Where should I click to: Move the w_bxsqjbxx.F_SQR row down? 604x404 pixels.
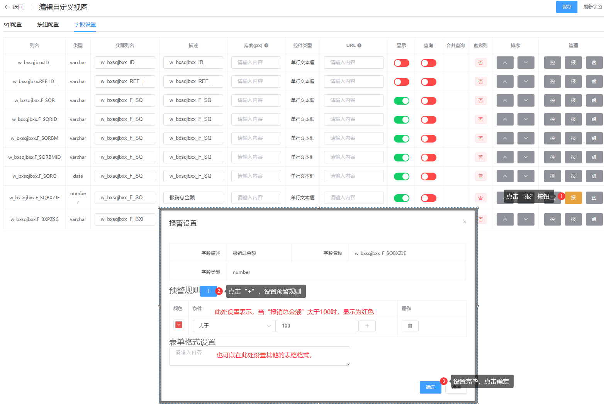pyautogui.click(x=526, y=100)
